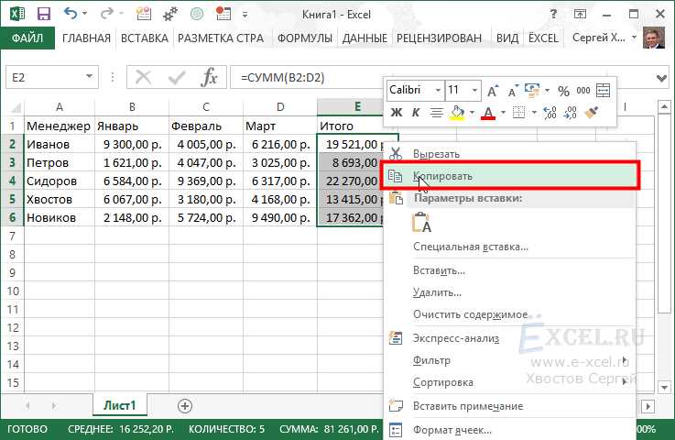Select Копировать in context menu
This screenshot has width=675, height=440.
click(x=510, y=176)
